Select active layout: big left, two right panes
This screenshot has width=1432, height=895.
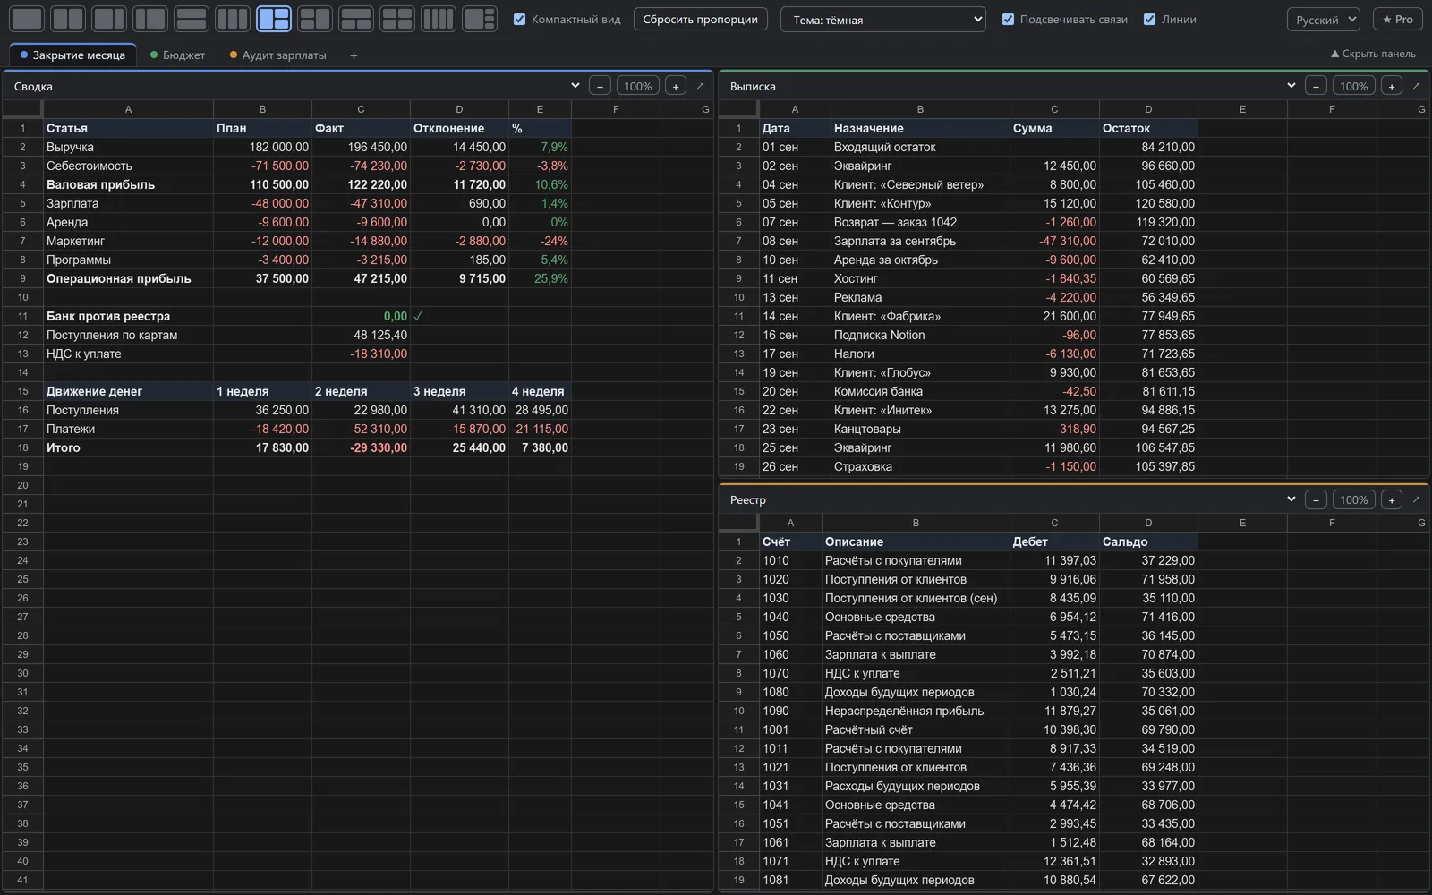tap(274, 19)
